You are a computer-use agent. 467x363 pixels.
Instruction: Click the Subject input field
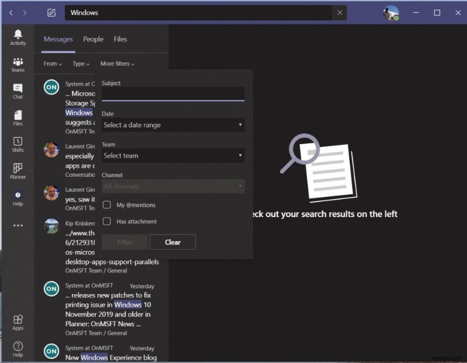point(173,94)
